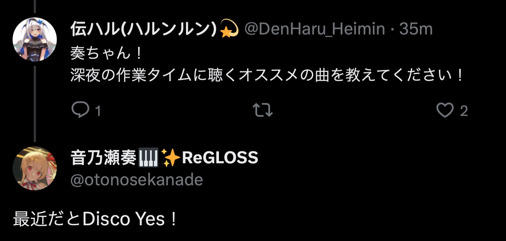Click the tweet line 奏ちゃん!
Viewport: 506px width, 241px height.
click(106, 53)
